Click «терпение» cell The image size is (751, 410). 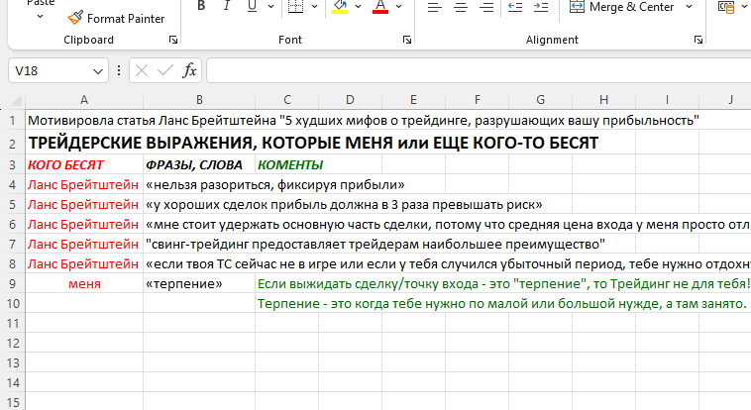pyautogui.click(x=199, y=283)
